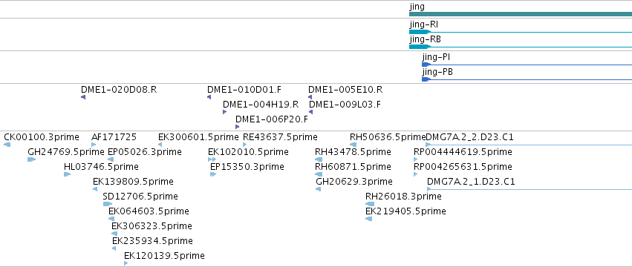
Task: Select the GH24769.5prime EST feature
Action: tap(31, 159)
